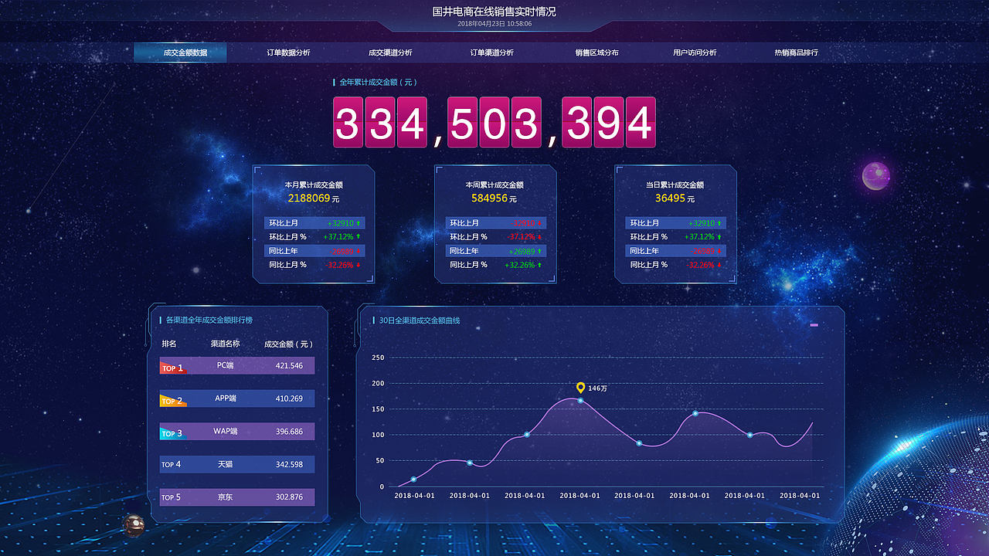Screen dimensions: 989x556
Task: Select the 京东 channel name
Action: pyautogui.click(x=225, y=497)
